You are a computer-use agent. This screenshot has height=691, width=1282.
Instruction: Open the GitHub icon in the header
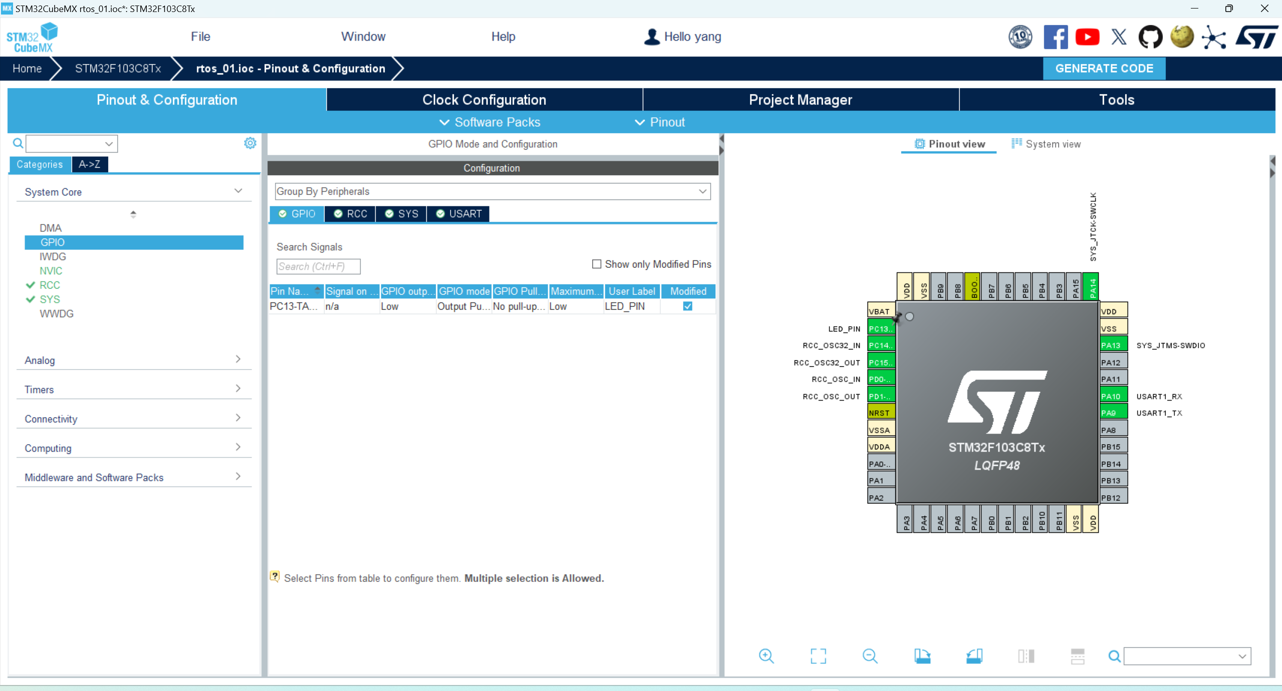[x=1150, y=37]
